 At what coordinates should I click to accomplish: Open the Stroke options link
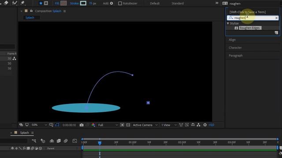tap(74, 3)
